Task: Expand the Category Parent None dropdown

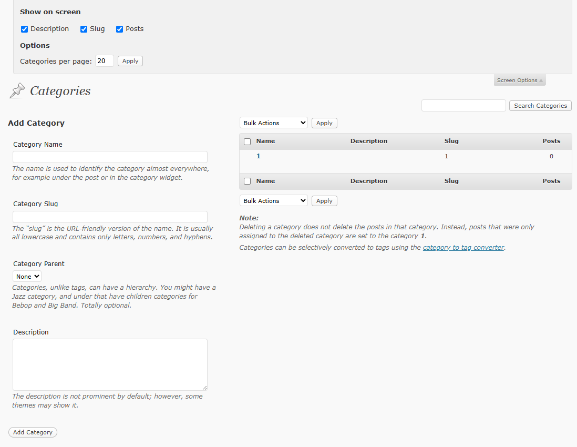Action: (27, 277)
